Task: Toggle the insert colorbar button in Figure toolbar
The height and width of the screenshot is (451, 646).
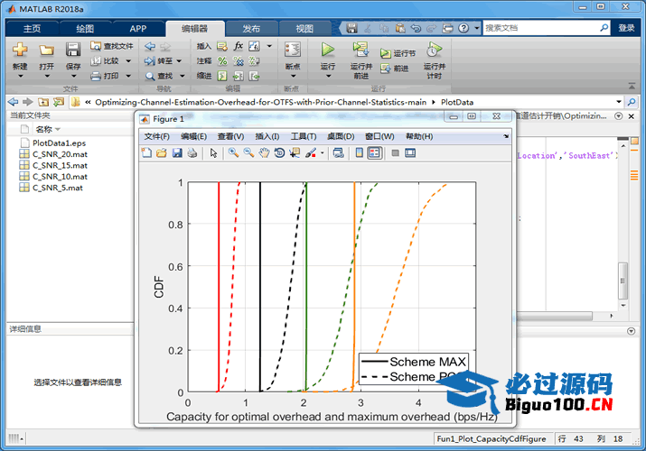Action: pos(359,153)
